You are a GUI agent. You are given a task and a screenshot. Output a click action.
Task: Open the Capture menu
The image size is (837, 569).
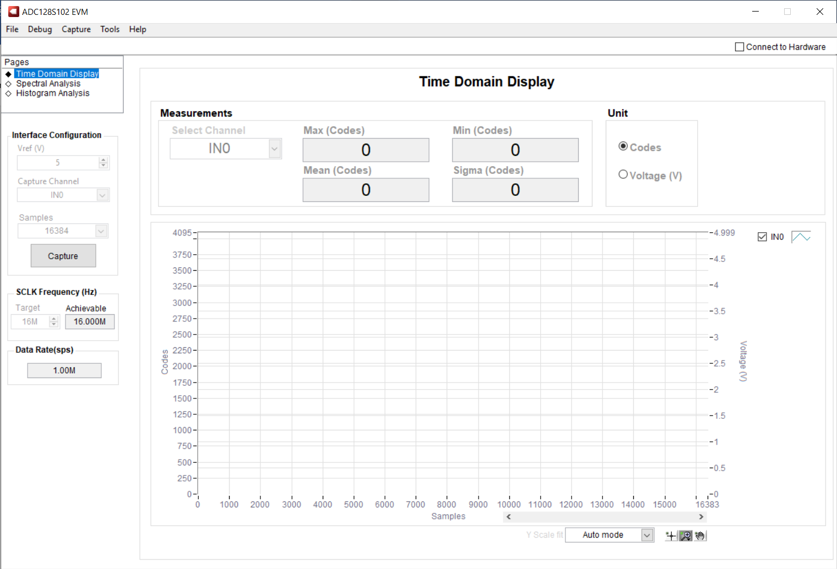pos(76,29)
